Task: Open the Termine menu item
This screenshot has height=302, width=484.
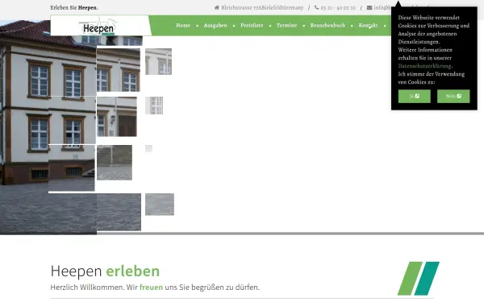Action: (286, 26)
